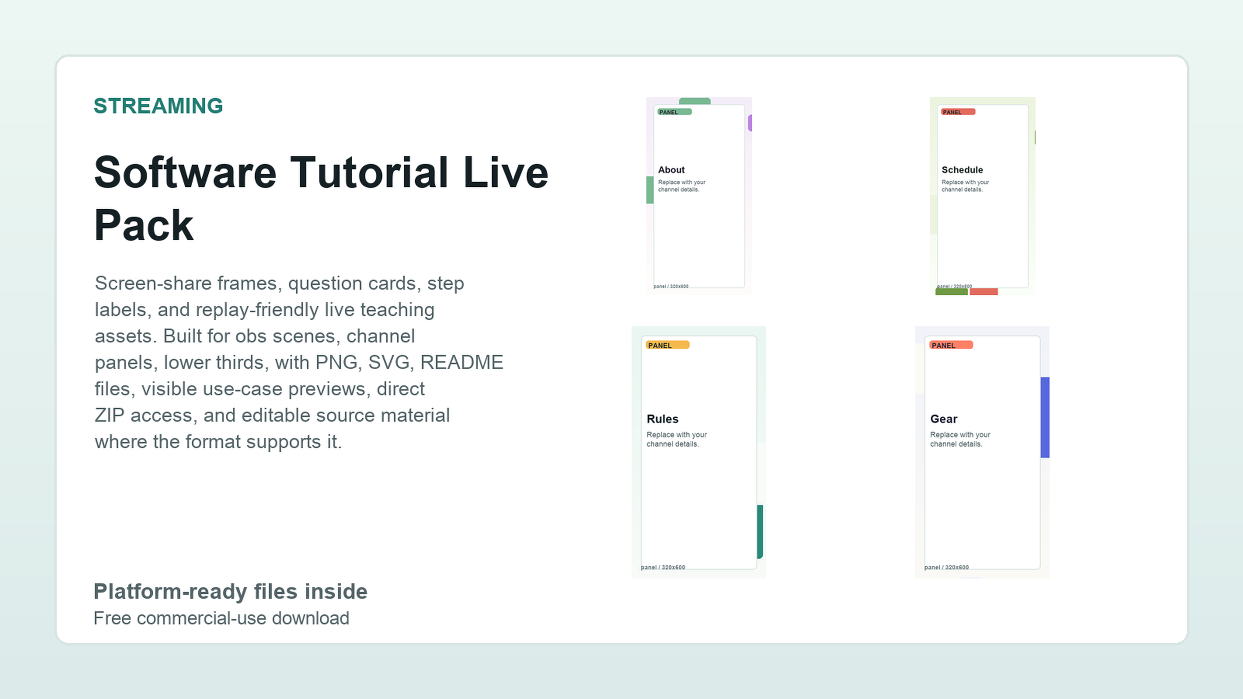This screenshot has height=699, width=1243.
Task: Select the Rules panel preview thumbnail
Action: [698, 452]
